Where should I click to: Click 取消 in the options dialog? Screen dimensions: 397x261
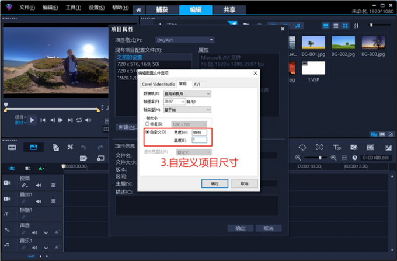pos(244,183)
